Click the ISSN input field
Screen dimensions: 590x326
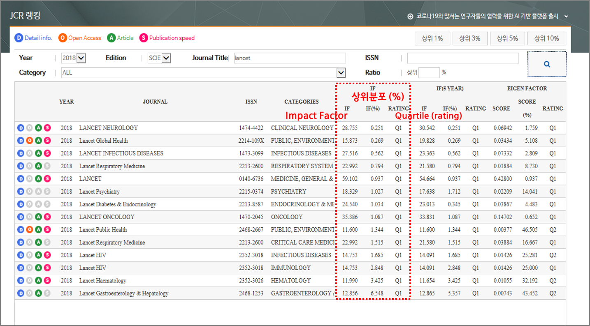(463, 58)
